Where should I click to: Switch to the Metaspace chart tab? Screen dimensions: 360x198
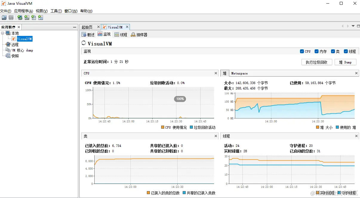239,73
